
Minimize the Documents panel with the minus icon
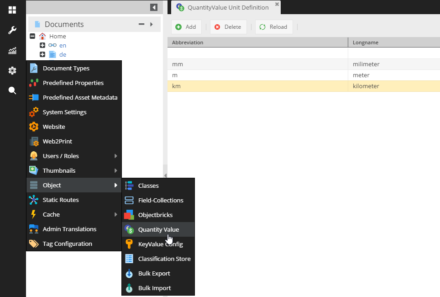141,24
